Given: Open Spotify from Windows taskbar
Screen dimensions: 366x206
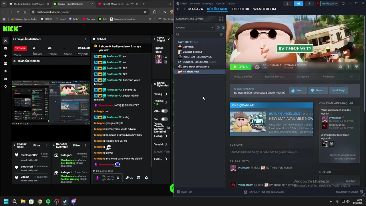Looking at the screenshot, I should pos(48,201).
